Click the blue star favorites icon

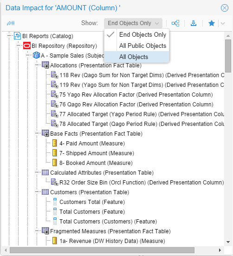212,23
